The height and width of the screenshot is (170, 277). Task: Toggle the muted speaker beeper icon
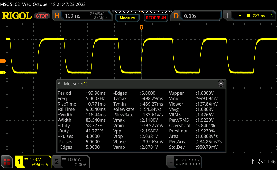pyautogui.click(x=260, y=162)
